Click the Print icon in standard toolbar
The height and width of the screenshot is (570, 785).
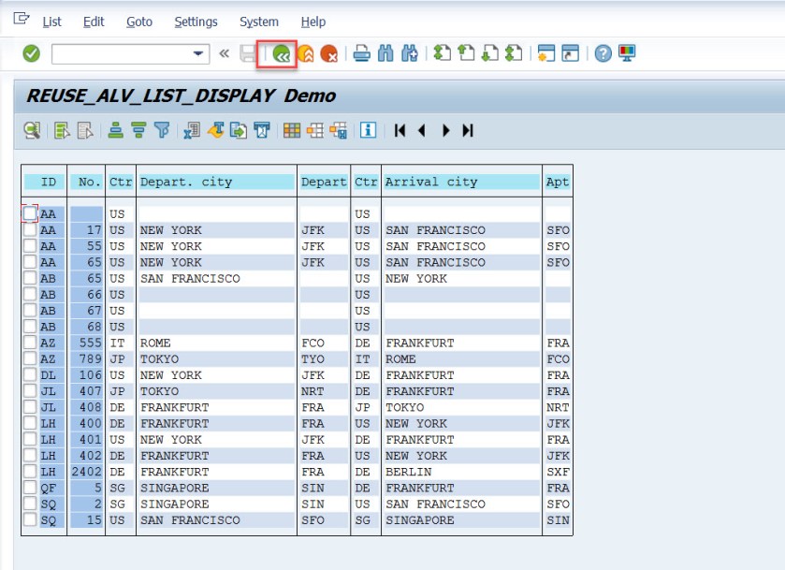pyautogui.click(x=362, y=53)
